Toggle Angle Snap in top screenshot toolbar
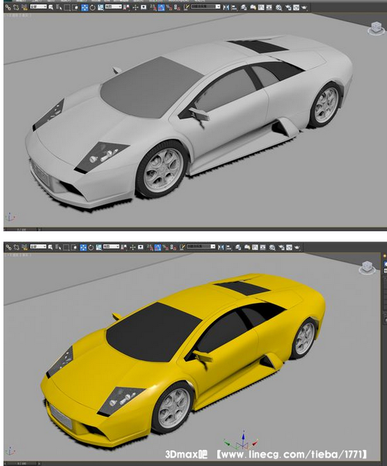This screenshot has width=387, height=466. [161, 7]
